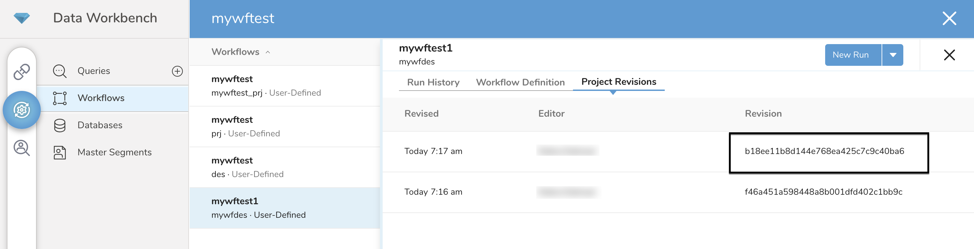
Task: Click the Master Segments icon
Action: [x=60, y=152]
